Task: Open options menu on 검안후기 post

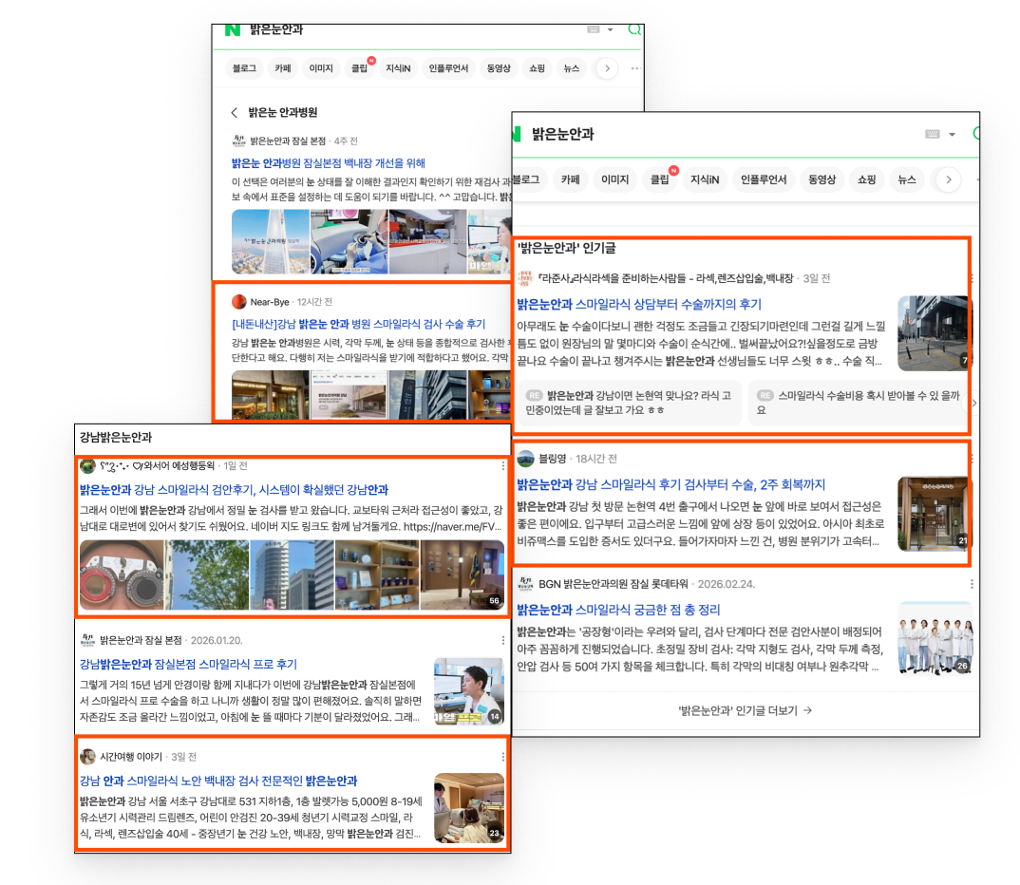Action: click(x=503, y=466)
